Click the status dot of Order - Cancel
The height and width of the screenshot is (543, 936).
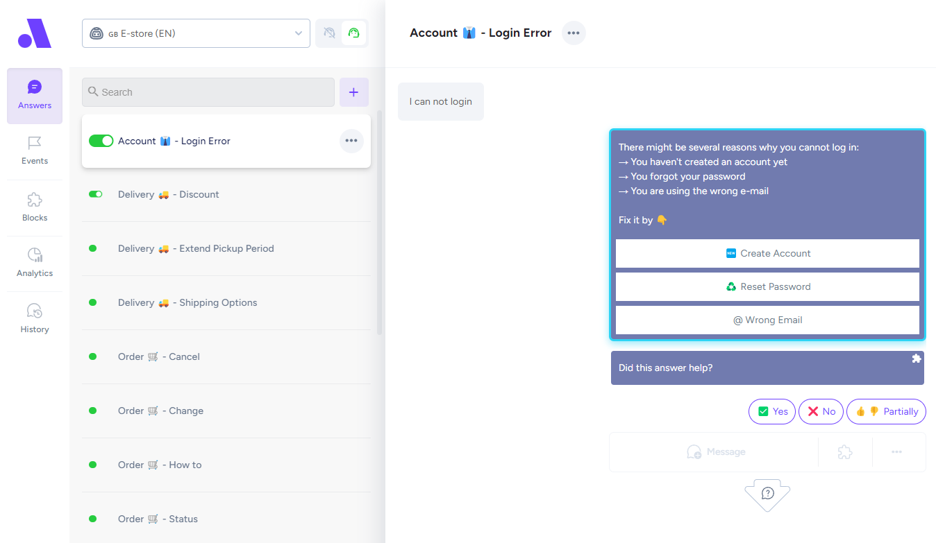(93, 356)
